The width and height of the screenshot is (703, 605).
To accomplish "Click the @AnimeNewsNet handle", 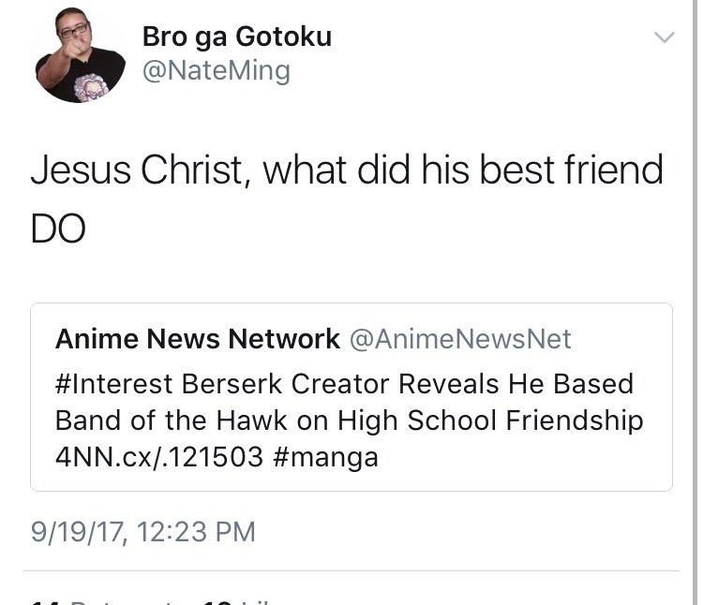I will coord(460,339).
